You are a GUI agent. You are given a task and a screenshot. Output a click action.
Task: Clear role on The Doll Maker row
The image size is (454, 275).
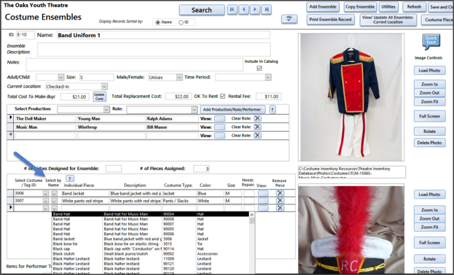click(x=257, y=118)
